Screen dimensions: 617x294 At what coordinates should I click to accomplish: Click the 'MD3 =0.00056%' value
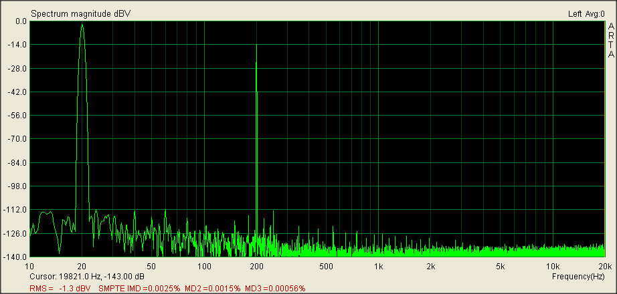point(275,289)
